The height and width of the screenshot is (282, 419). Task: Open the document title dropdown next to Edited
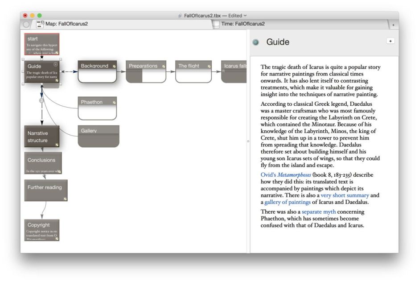[x=246, y=16]
